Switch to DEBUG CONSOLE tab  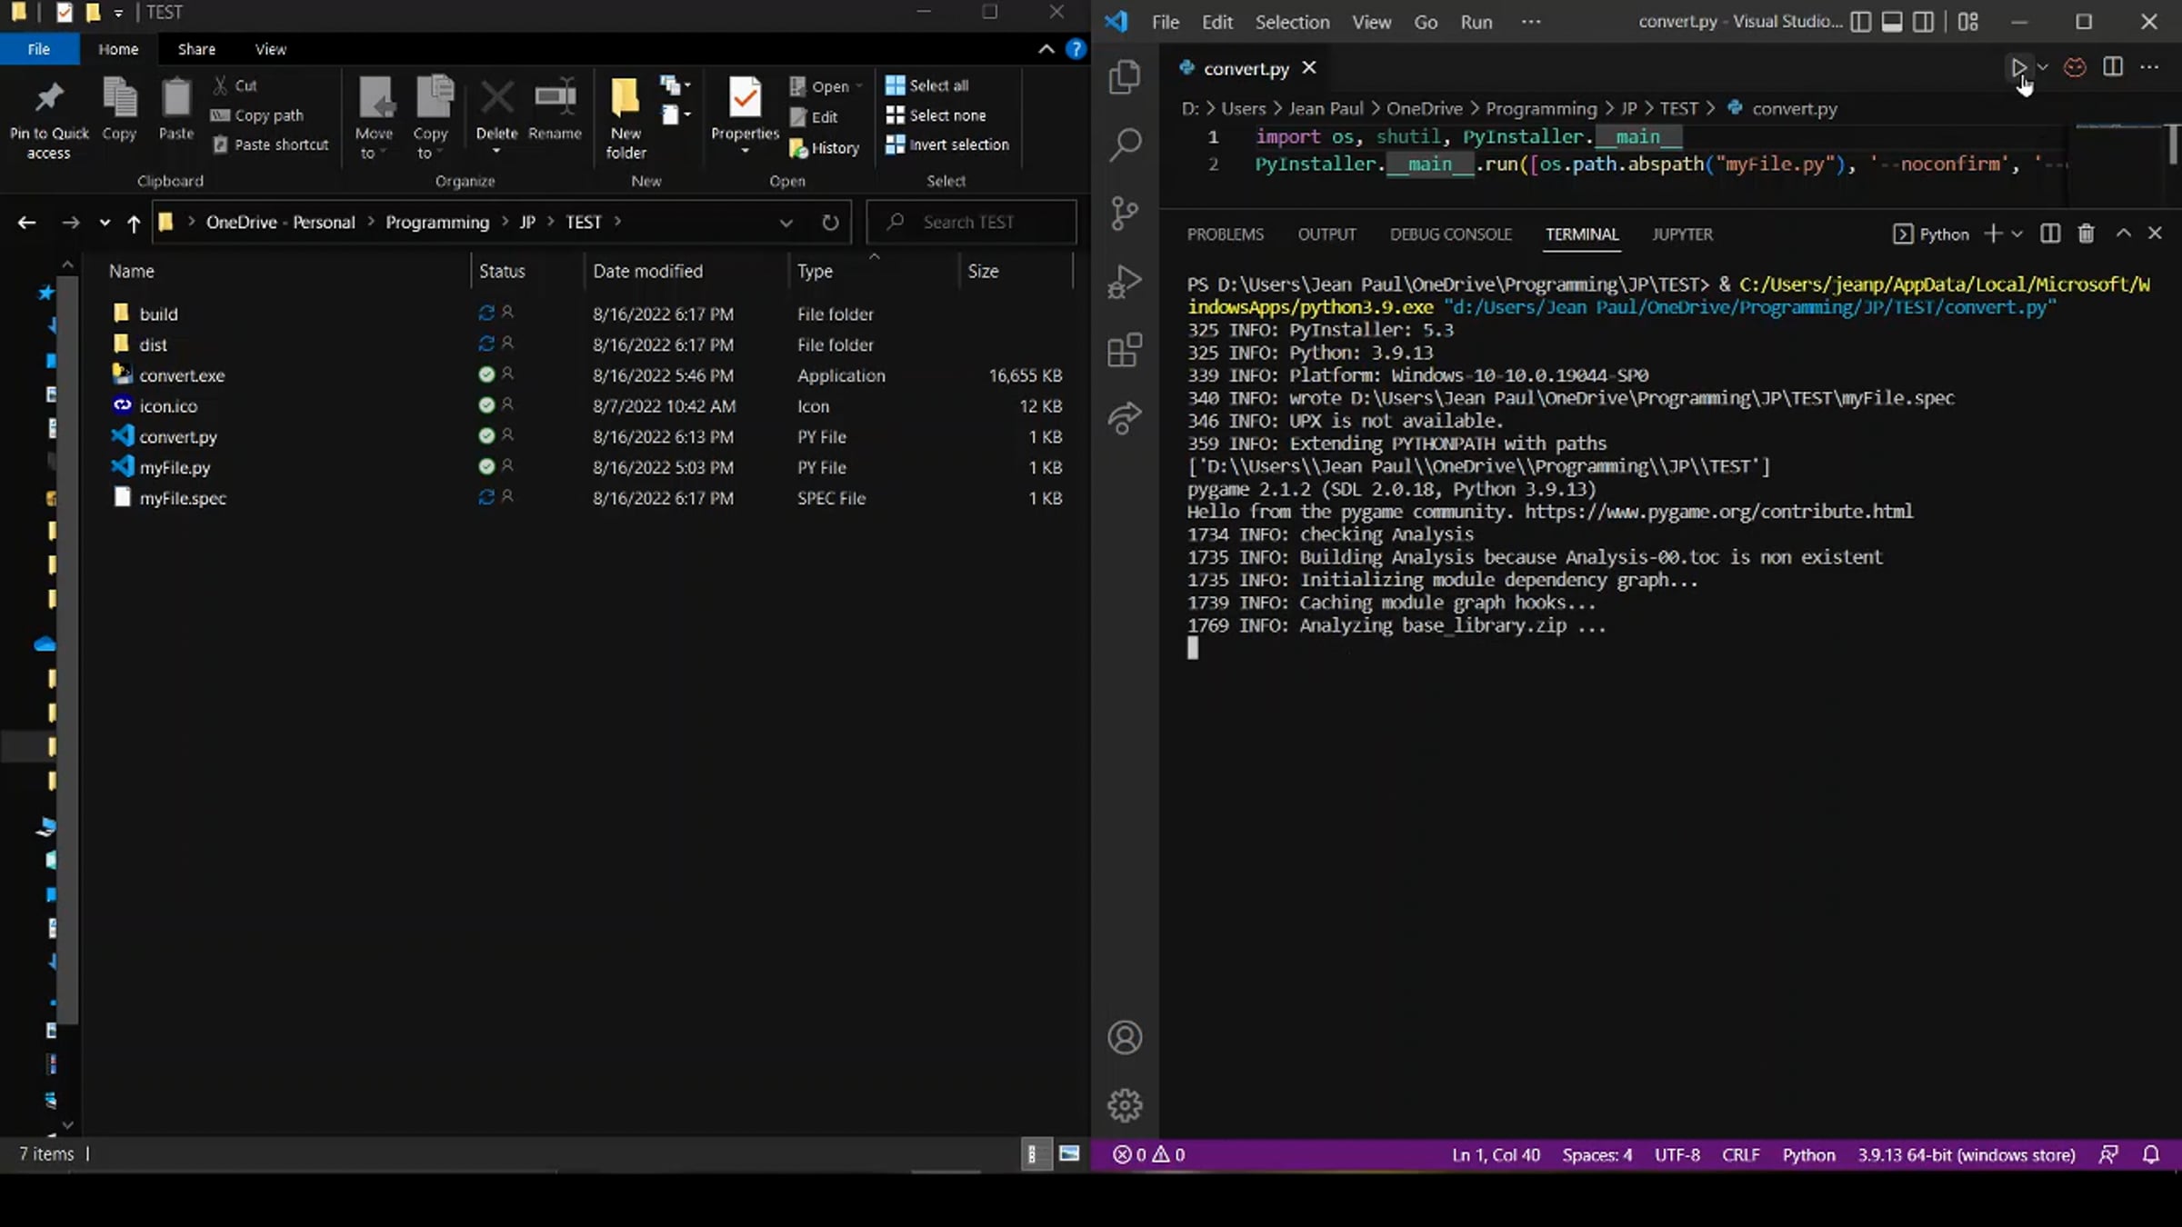(1450, 234)
